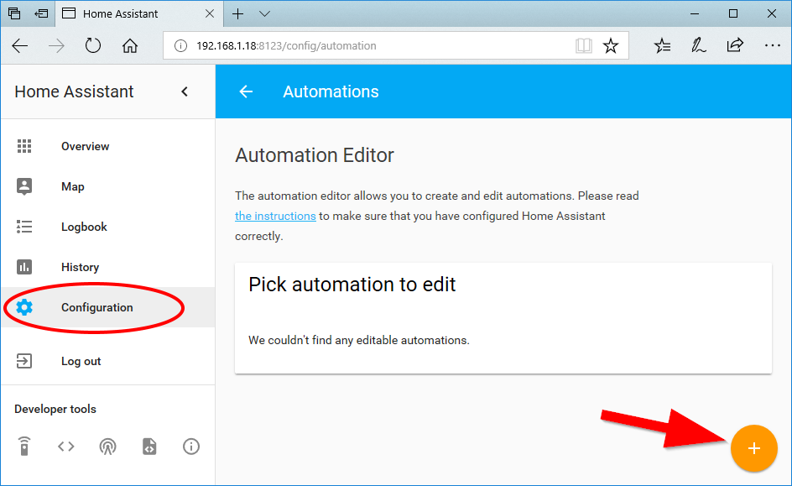The image size is (792, 486).
Task: Click the Log out door icon
Action: (x=24, y=361)
